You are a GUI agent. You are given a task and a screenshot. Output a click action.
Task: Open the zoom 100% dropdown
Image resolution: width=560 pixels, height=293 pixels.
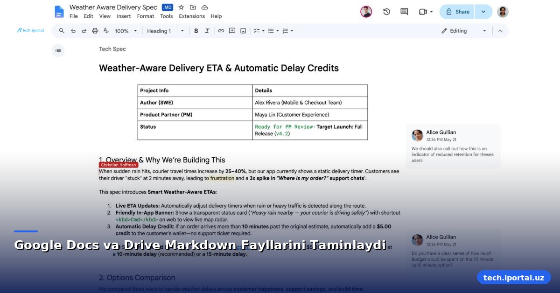point(126,31)
